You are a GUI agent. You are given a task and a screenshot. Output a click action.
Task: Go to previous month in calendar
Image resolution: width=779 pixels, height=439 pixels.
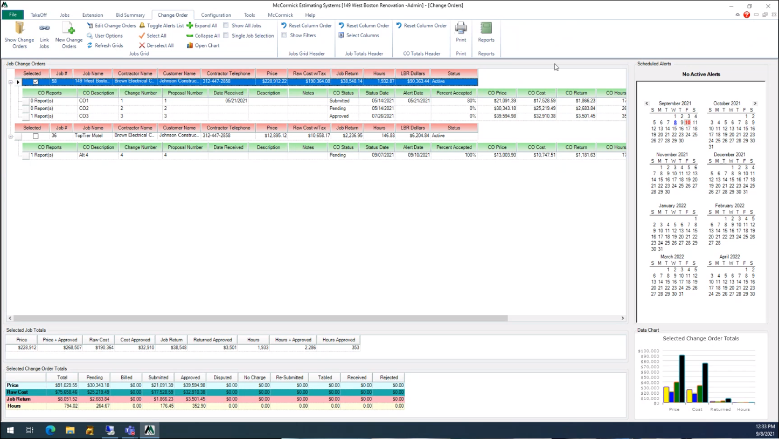[x=647, y=104]
